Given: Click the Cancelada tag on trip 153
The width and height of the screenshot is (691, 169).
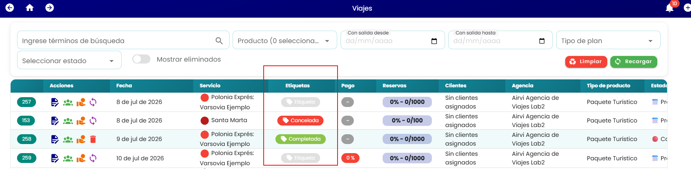Looking at the screenshot, I should tap(300, 121).
